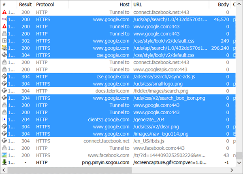243x174 pixels.
Task: Click the horizontal scrollbar left arrow
Action: (4, 170)
